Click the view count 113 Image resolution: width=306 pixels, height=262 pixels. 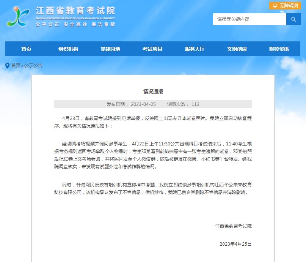[x=195, y=104]
